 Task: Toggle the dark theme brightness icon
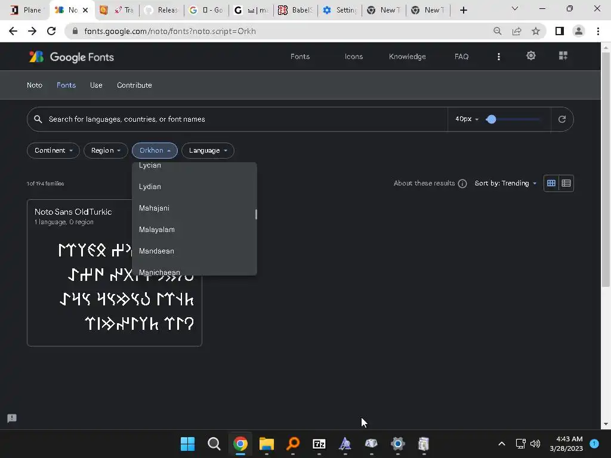tap(530, 55)
